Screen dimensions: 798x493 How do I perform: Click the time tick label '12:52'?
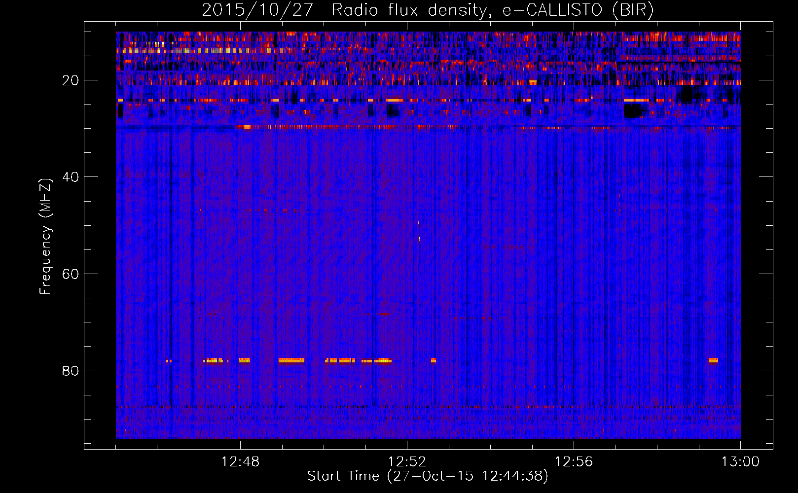(407, 462)
